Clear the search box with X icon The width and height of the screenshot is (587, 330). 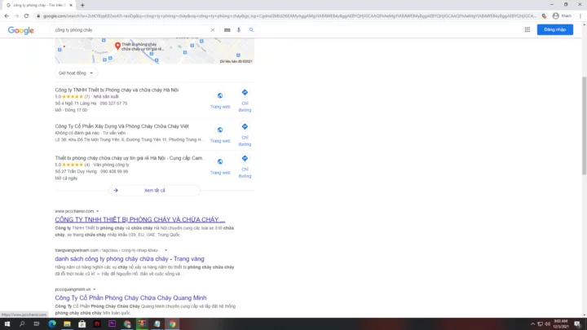coord(213,30)
